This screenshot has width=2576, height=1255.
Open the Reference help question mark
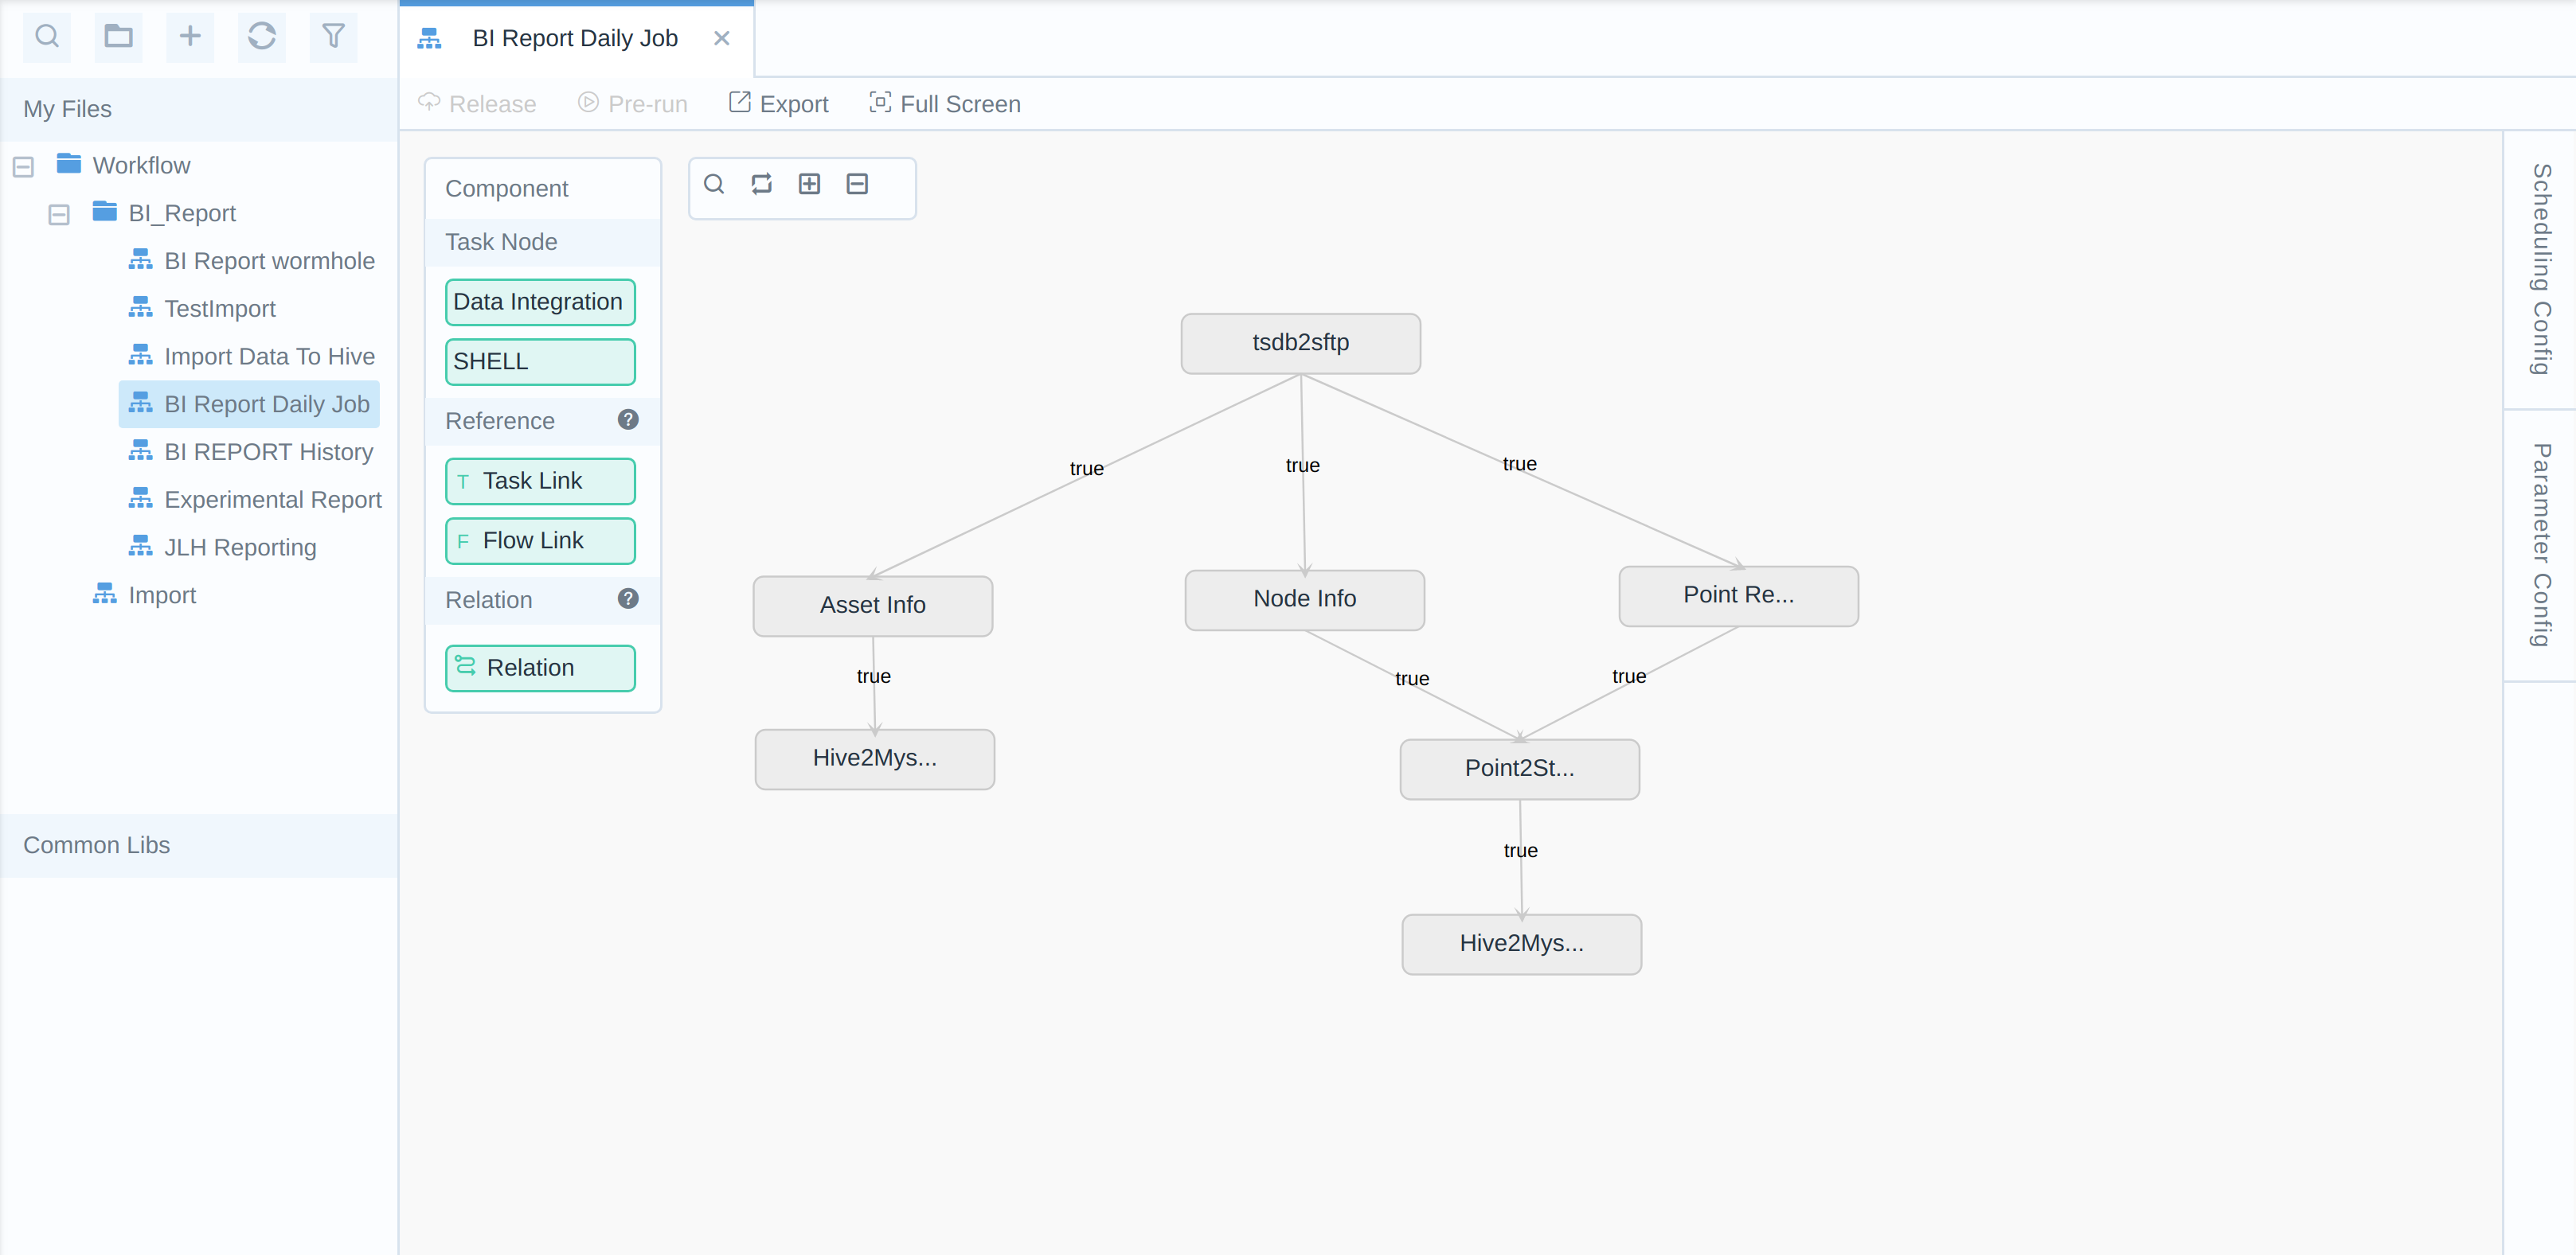point(627,419)
